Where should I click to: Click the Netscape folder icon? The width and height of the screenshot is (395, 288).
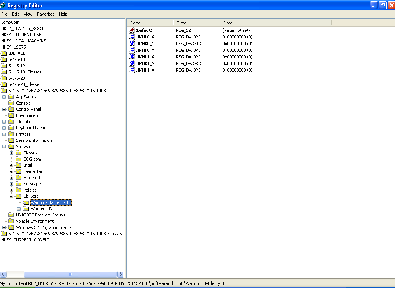point(18,184)
